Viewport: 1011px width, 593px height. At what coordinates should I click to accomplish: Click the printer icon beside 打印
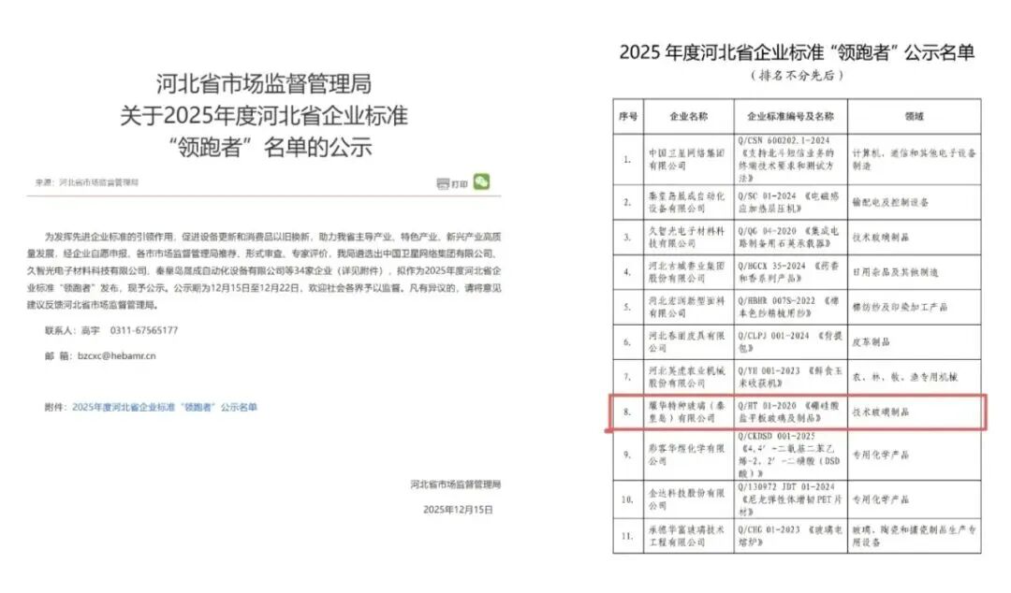[443, 184]
